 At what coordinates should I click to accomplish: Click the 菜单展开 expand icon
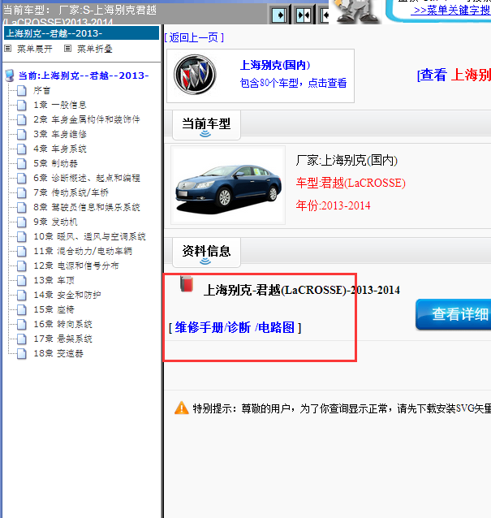8,49
